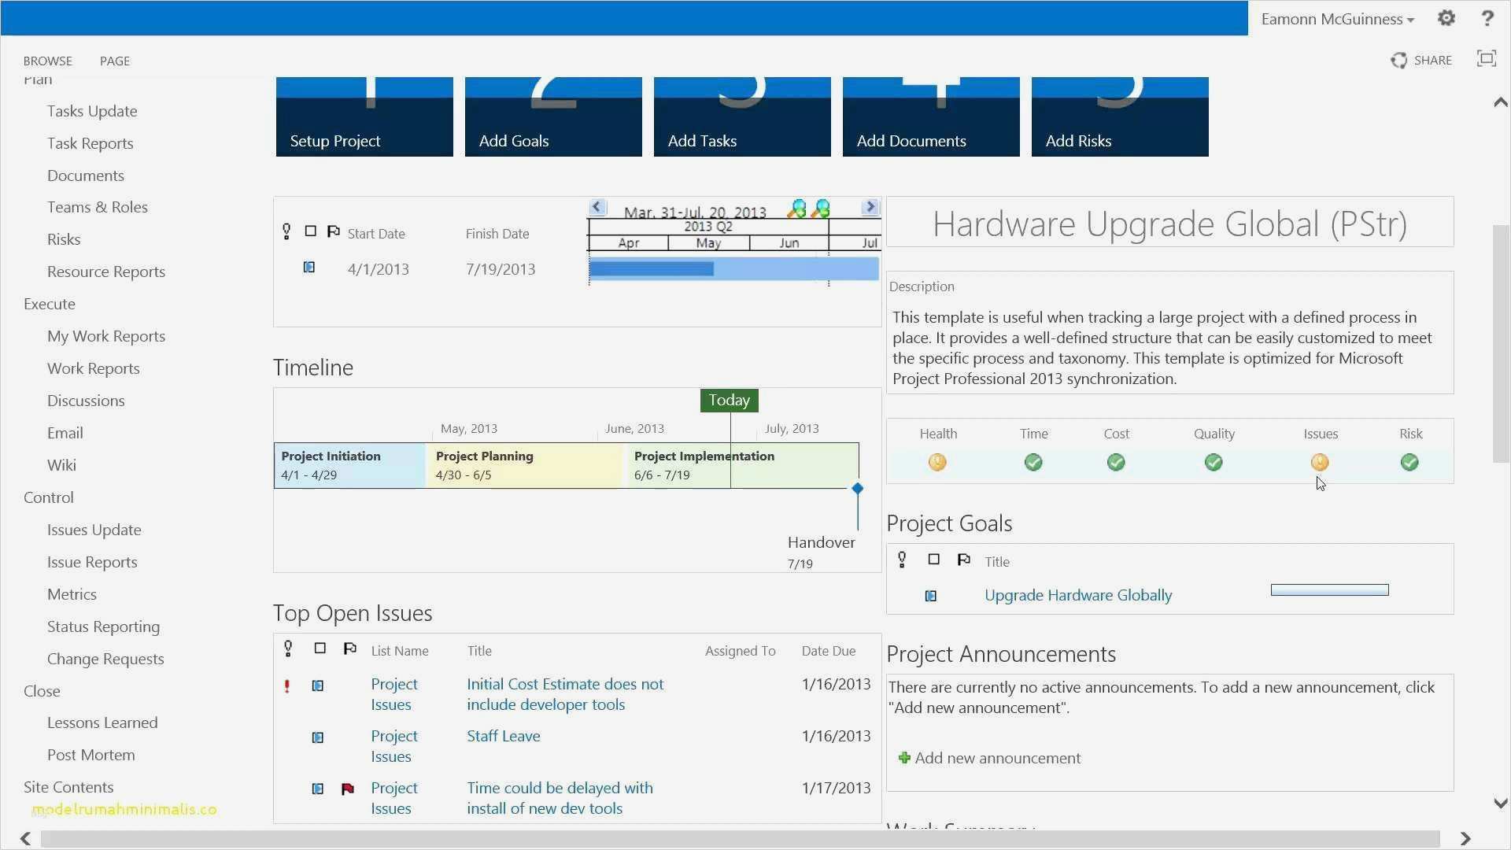Switch to the BROWSE ribbon tab
The image size is (1511, 850).
47,61
